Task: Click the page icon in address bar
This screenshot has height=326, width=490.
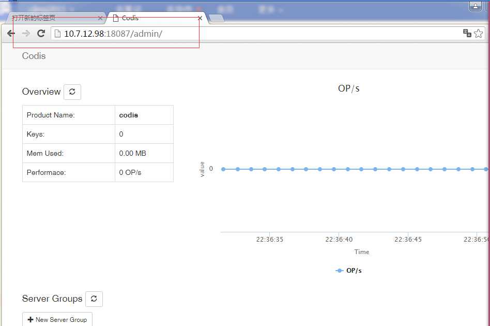Action: pos(57,34)
